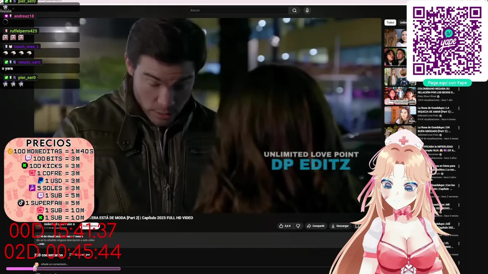Screen dimensions: 488x274
Task: Open options for la INFIDELIDAD video
Action: [459, 147]
